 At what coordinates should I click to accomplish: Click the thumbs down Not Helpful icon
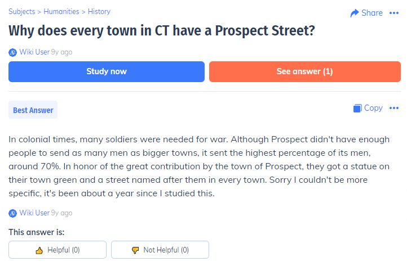[x=135, y=250]
